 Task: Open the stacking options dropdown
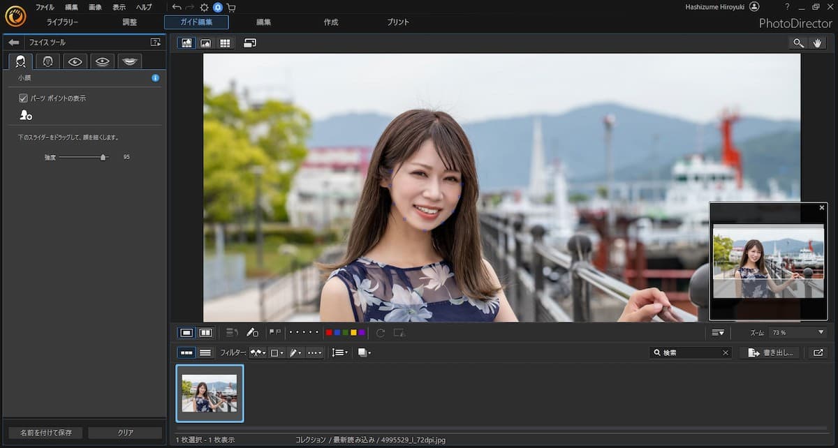pyautogui.click(x=364, y=353)
